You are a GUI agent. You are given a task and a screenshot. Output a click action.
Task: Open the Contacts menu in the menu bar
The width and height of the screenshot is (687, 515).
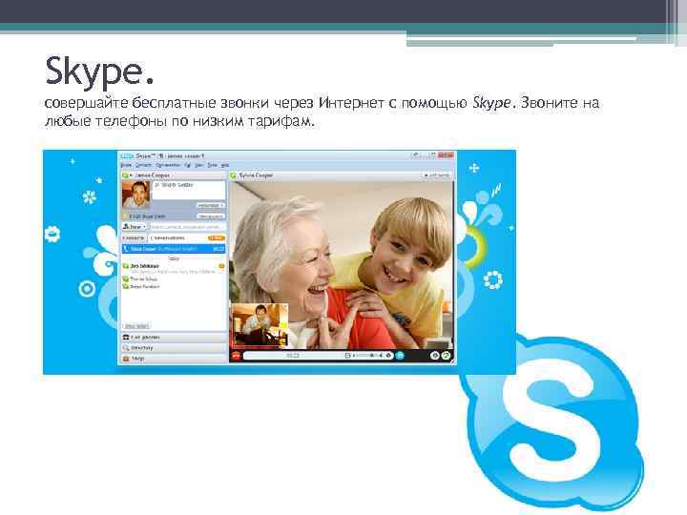click(143, 165)
